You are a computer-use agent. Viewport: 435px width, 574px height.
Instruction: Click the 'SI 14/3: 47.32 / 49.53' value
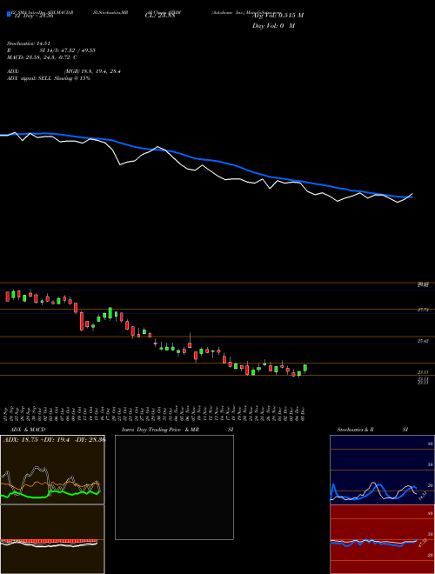(x=67, y=50)
